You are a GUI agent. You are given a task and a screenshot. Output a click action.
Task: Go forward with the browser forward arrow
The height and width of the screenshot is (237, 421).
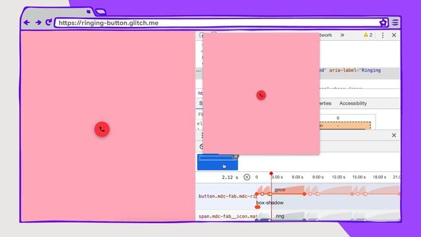click(x=38, y=22)
